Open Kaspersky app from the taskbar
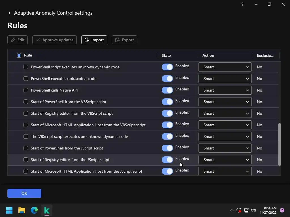 pyautogui.click(x=47, y=210)
